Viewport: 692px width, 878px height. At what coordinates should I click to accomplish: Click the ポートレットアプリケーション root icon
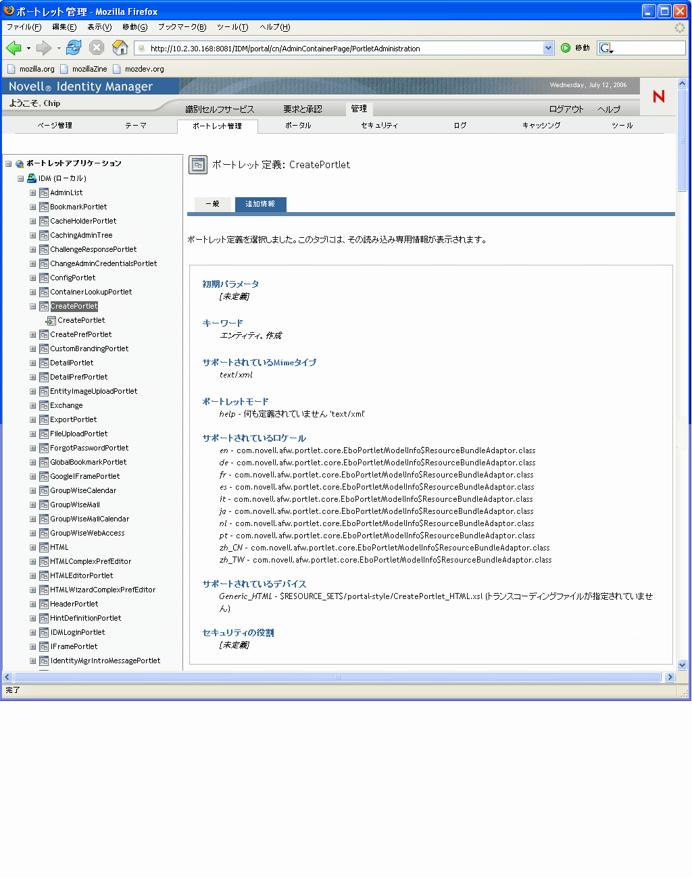20,163
